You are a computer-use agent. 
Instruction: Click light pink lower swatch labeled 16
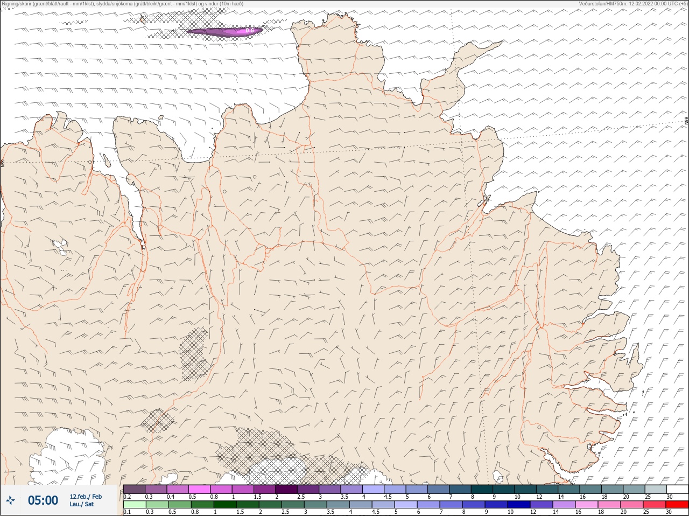[587, 505]
